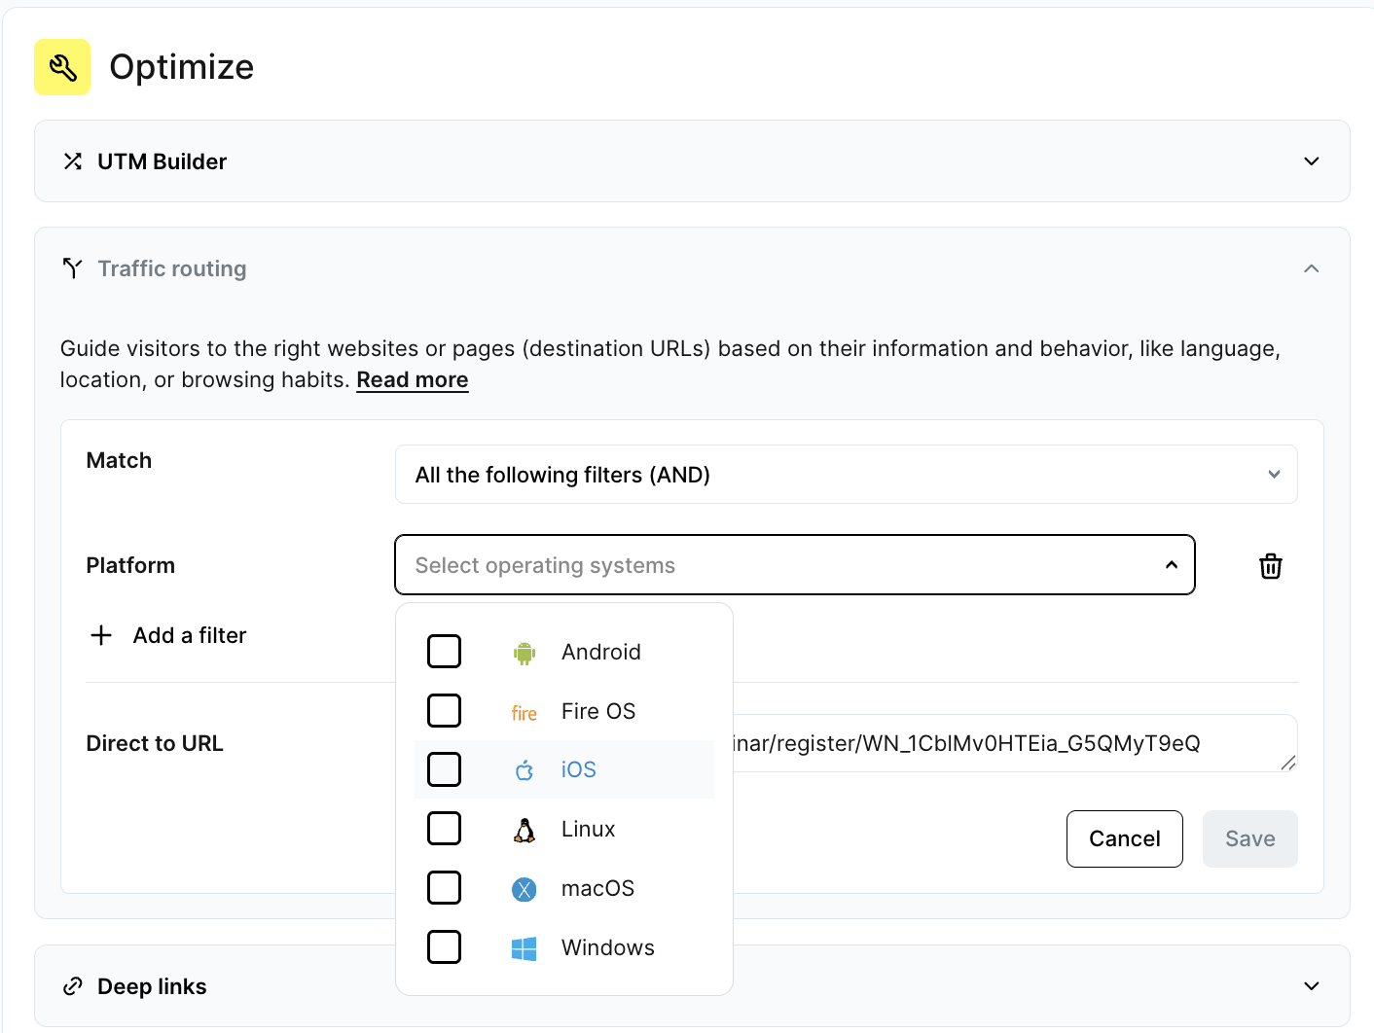Click the UTM Builder shuffle icon

tap(73, 161)
